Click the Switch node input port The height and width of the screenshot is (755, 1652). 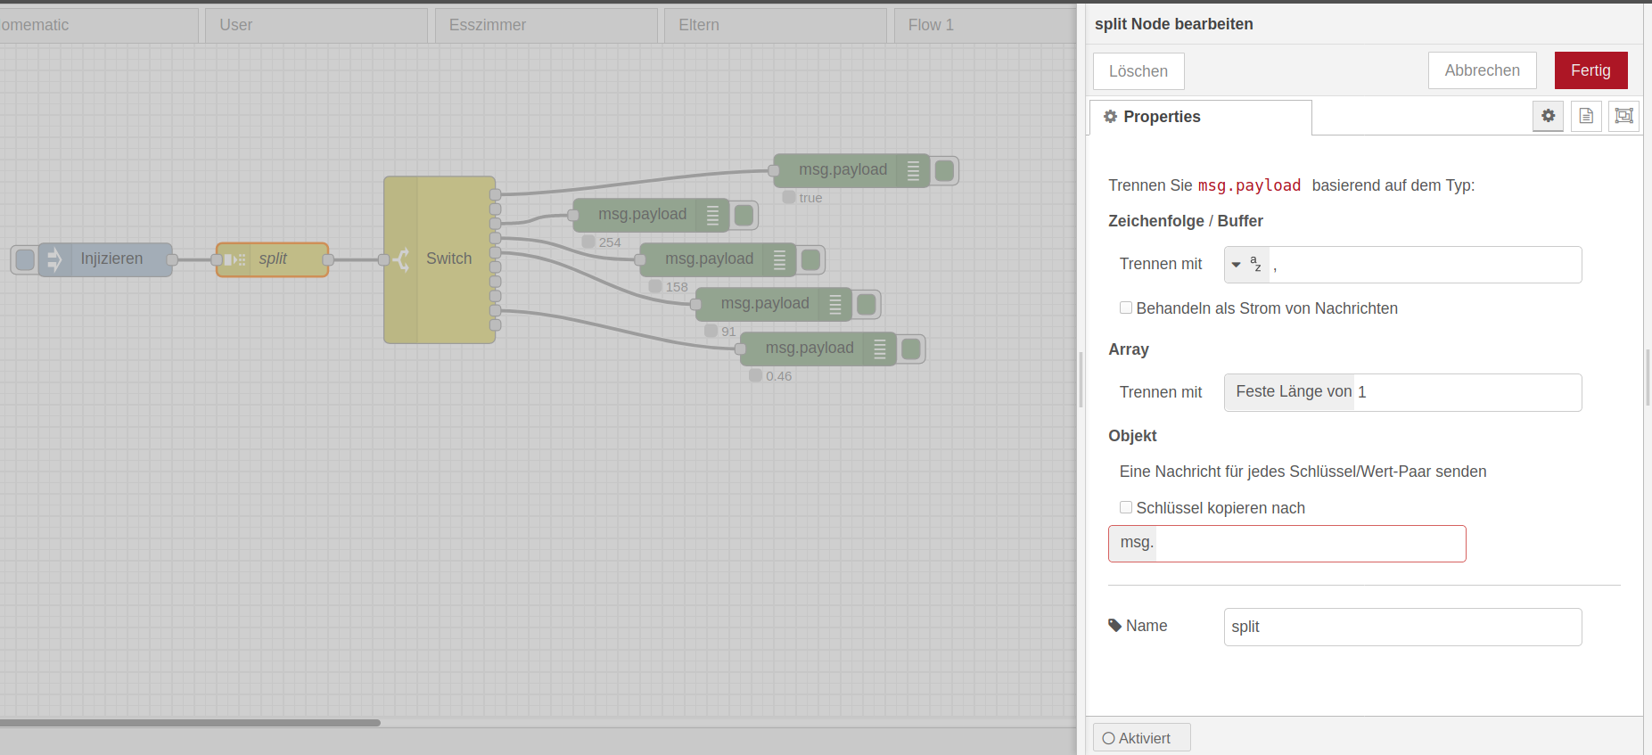(383, 259)
